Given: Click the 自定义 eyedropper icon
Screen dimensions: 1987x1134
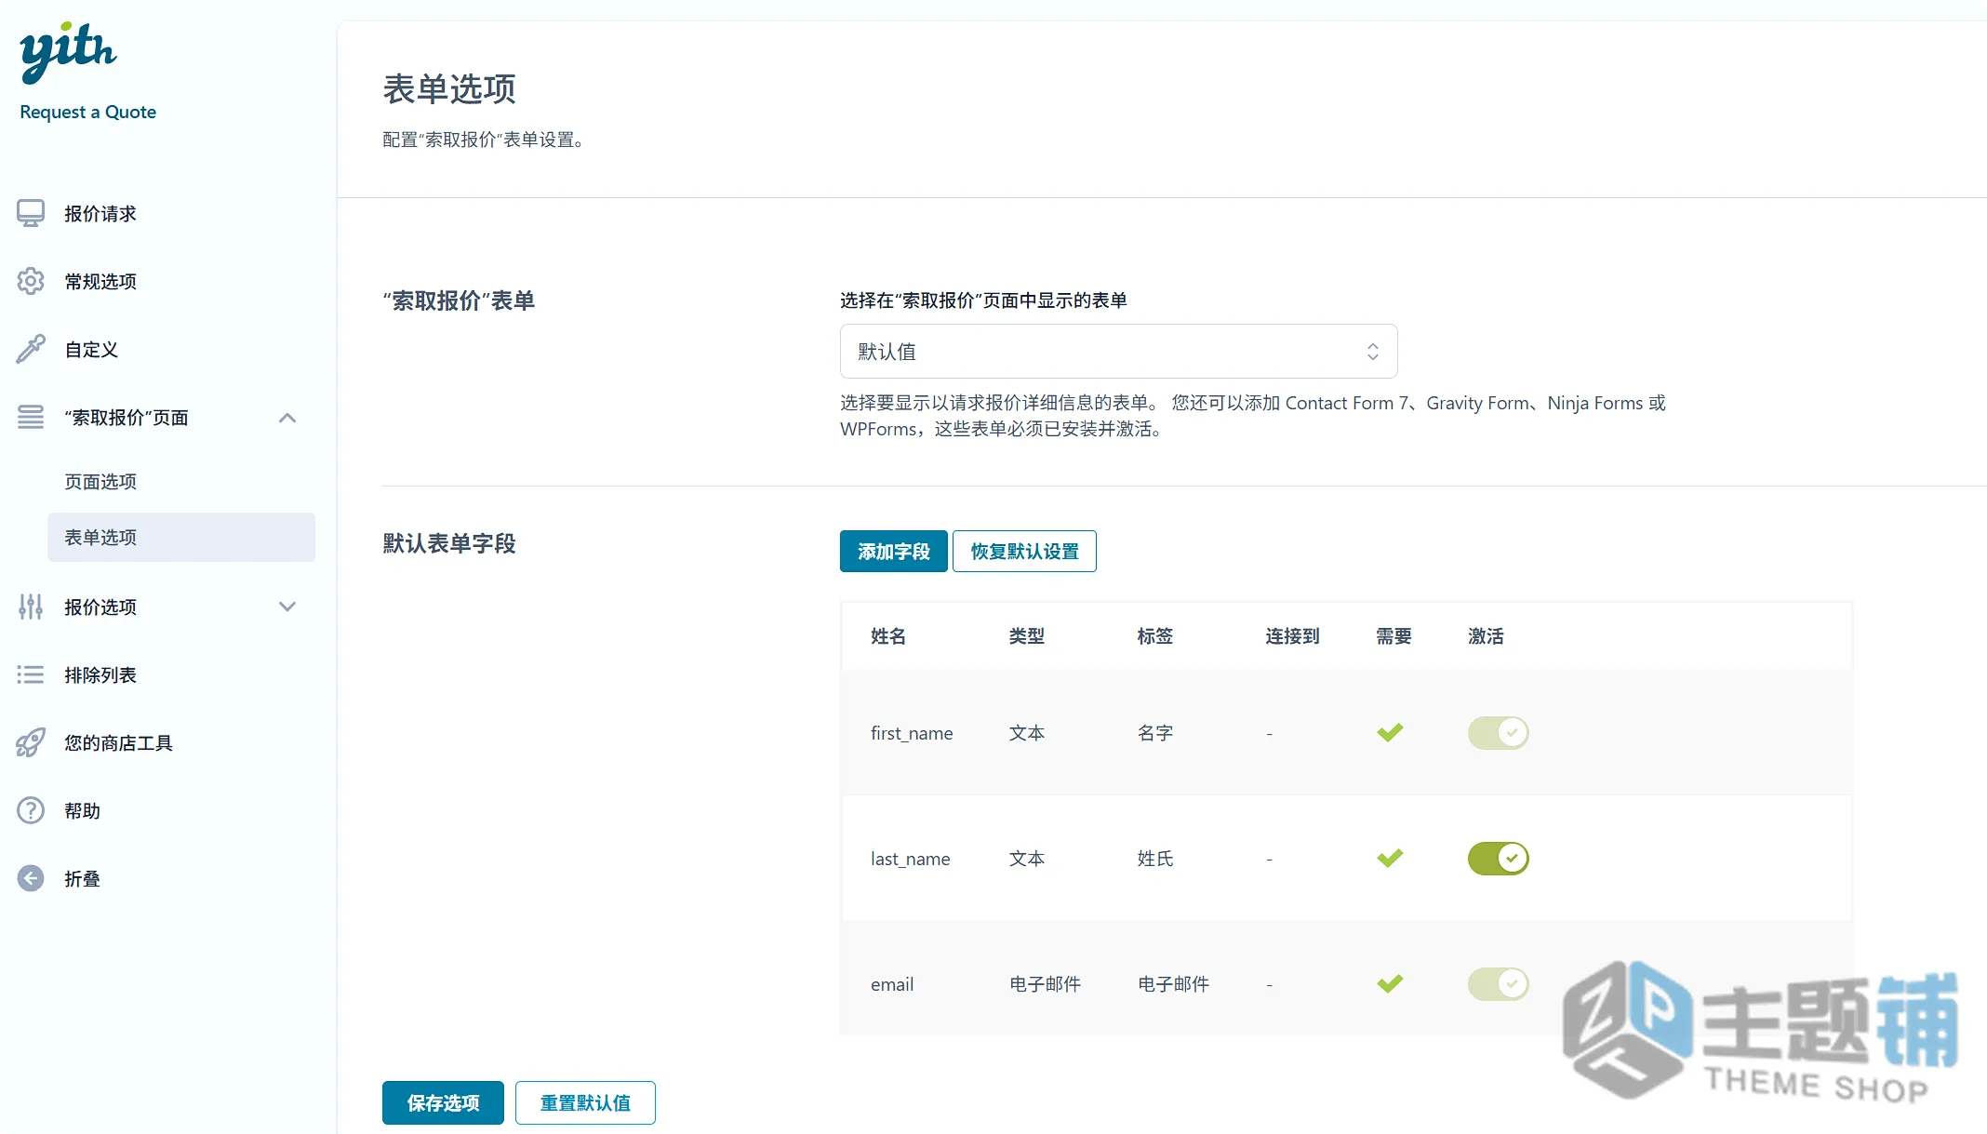Looking at the screenshot, I should (x=31, y=349).
